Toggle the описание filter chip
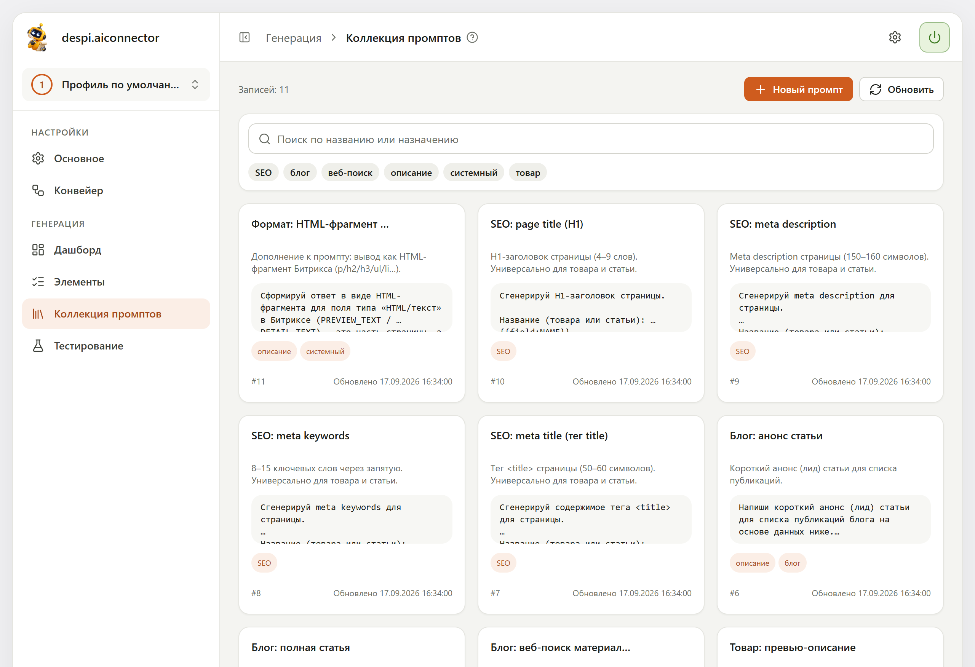Image resolution: width=975 pixels, height=667 pixels. tap(411, 172)
